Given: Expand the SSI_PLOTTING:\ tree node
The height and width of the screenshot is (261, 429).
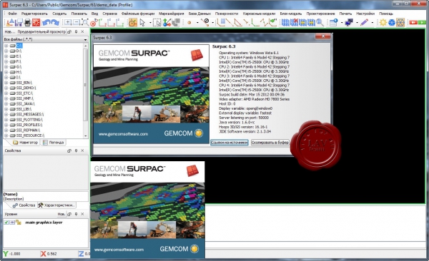Looking at the screenshot, I should (6, 120).
